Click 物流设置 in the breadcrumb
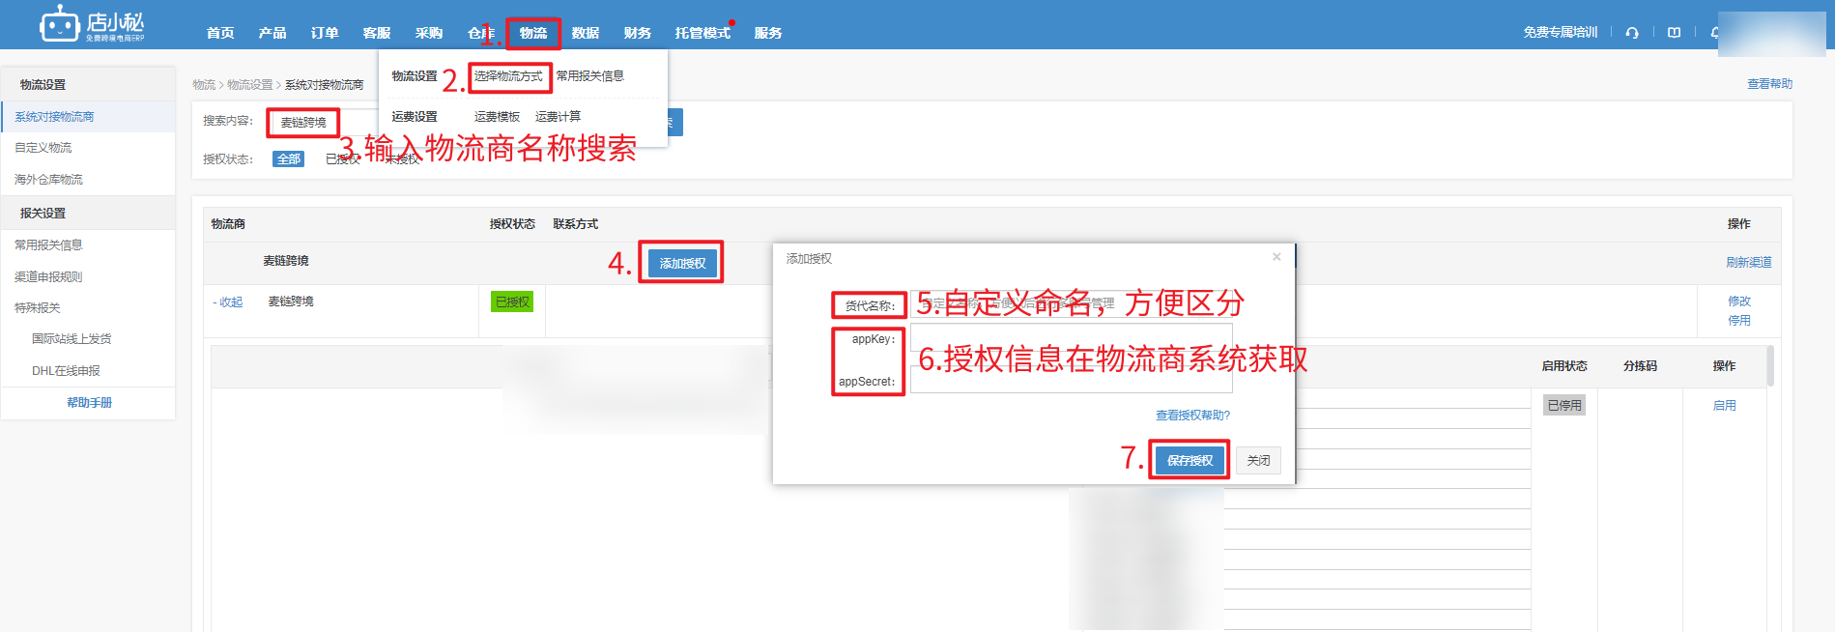The height and width of the screenshot is (632, 1835). (250, 85)
